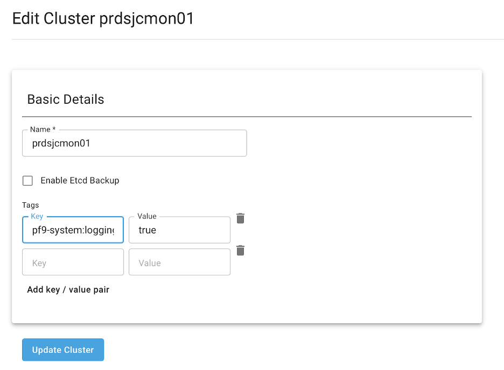504x370 pixels.
Task: Click the prdsjcmon01 text inside Name field
Action: pos(61,144)
